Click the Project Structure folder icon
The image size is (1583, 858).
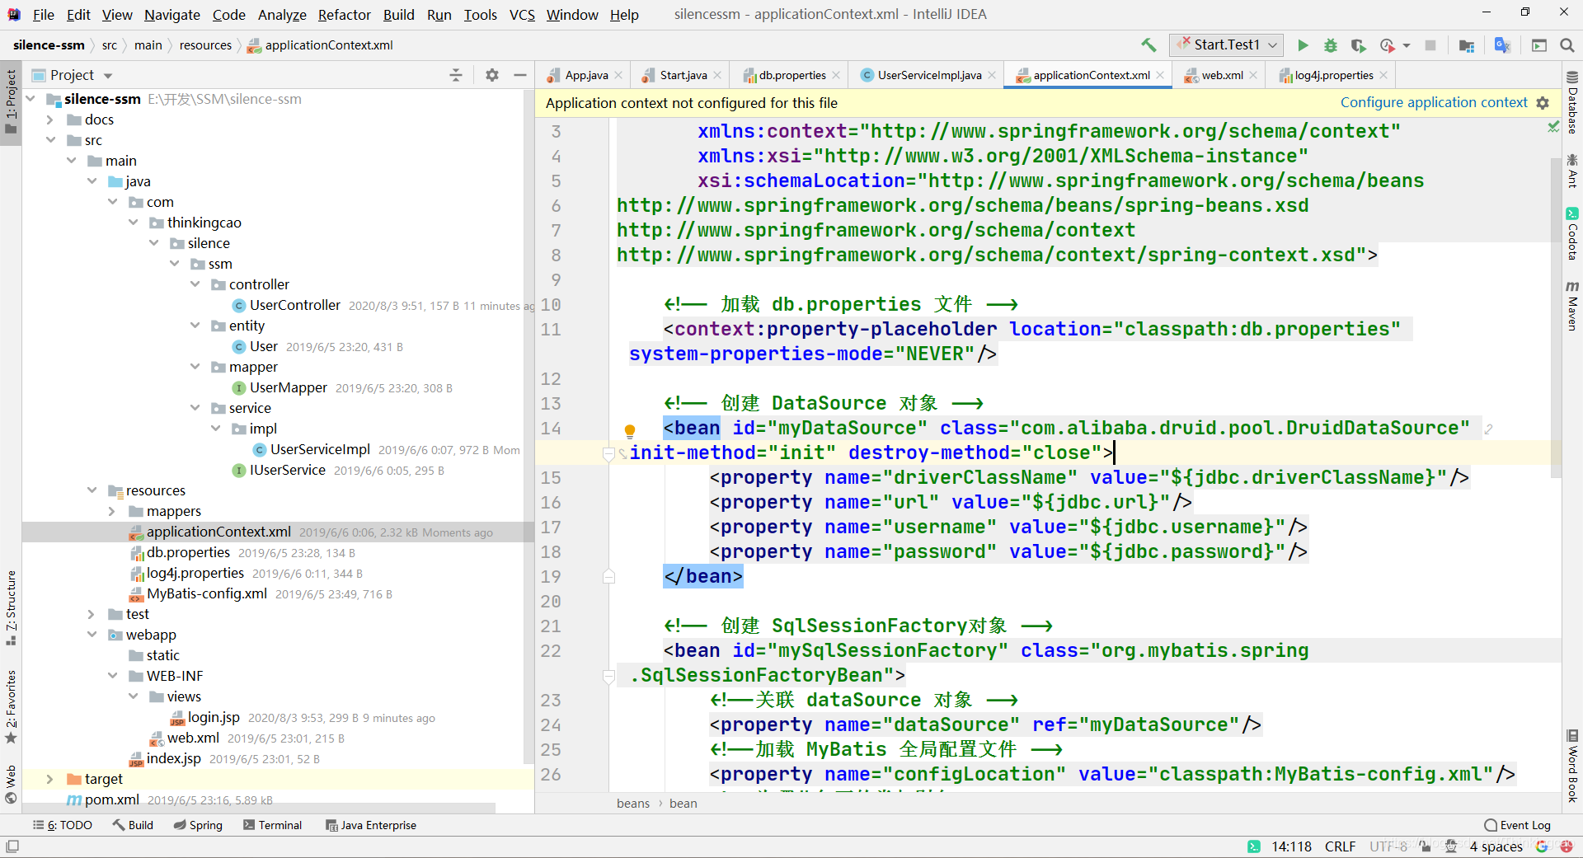[1467, 45]
